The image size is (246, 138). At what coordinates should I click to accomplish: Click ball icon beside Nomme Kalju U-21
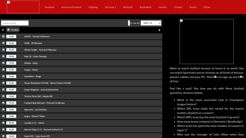(x=4, y=129)
